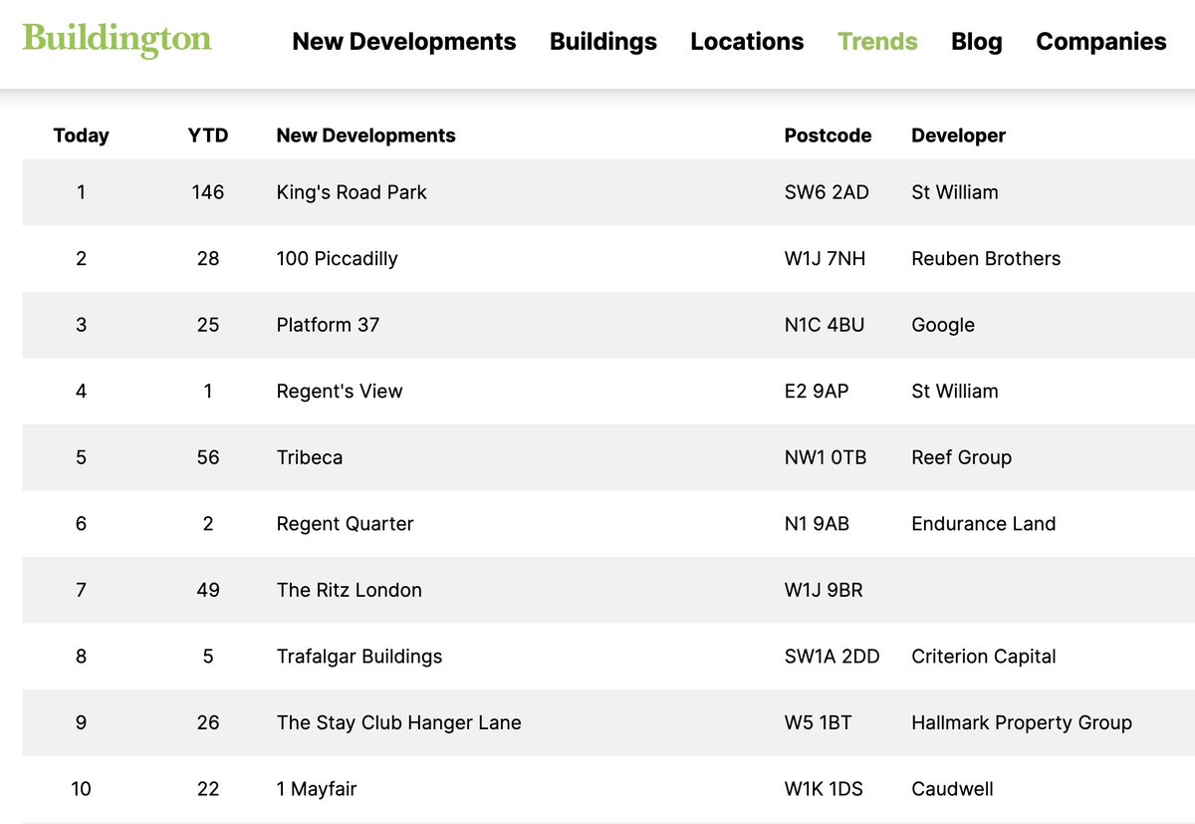Click the Buildington logo
The height and width of the screenshot is (824, 1195).
click(x=116, y=41)
